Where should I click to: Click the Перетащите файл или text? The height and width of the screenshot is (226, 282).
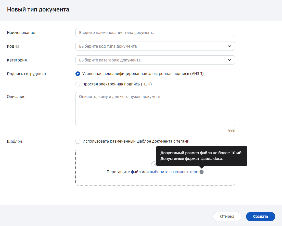pos(128,172)
